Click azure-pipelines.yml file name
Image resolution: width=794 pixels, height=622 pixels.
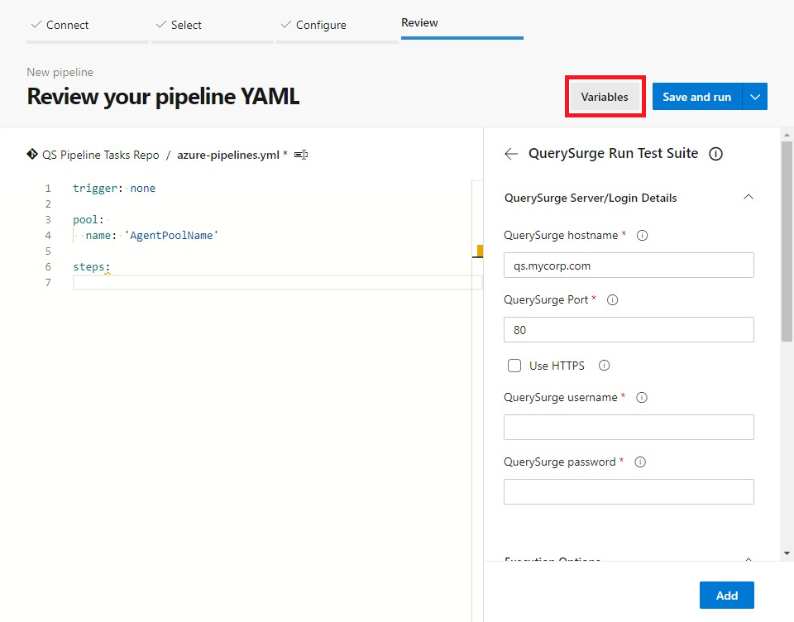coord(228,155)
